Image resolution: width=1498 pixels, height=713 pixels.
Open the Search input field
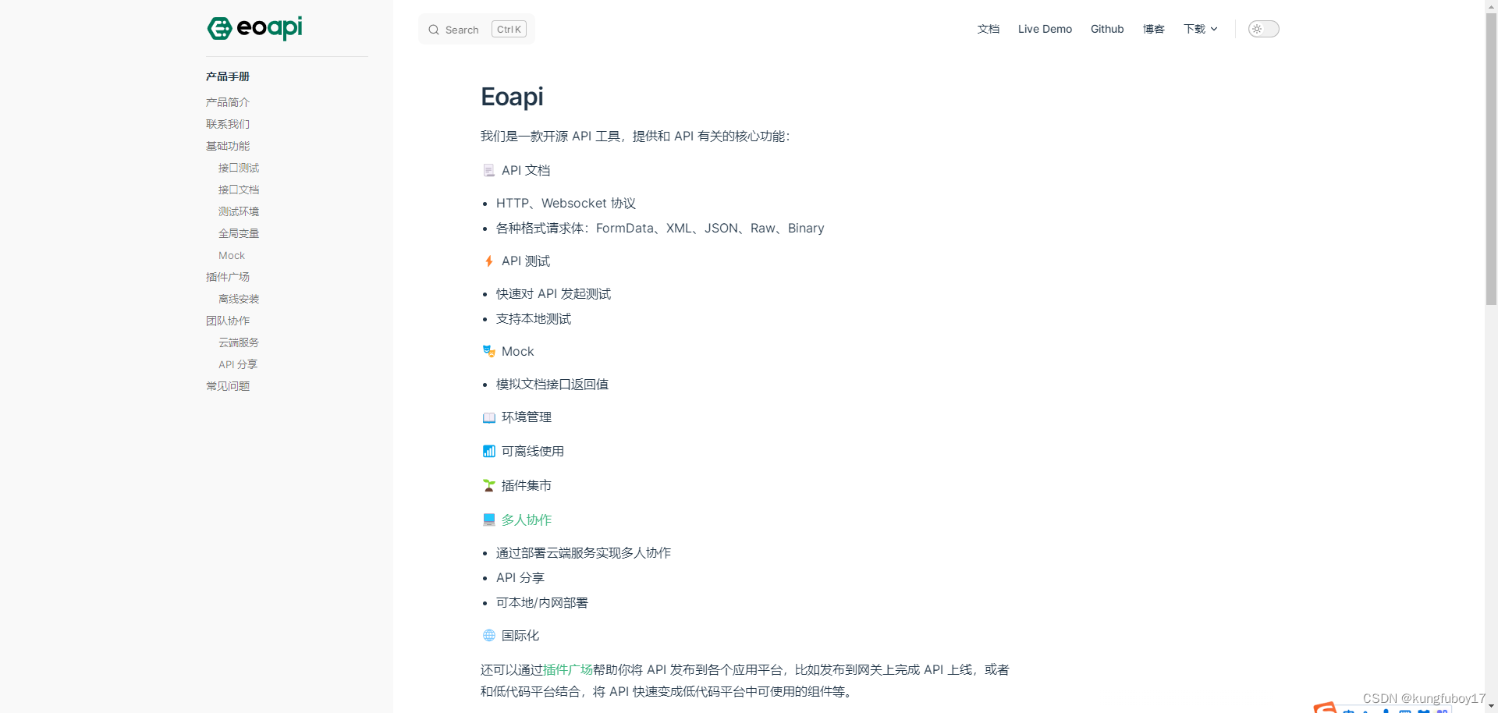click(477, 29)
